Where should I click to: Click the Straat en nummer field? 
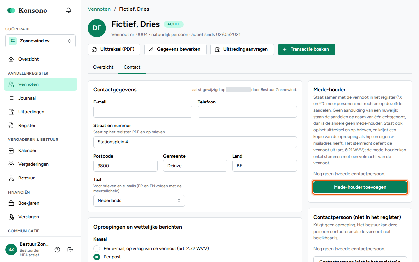(x=195, y=142)
